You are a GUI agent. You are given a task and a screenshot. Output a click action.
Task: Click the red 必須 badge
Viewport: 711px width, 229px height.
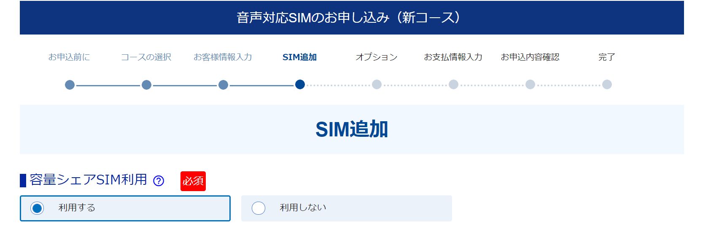pos(193,181)
